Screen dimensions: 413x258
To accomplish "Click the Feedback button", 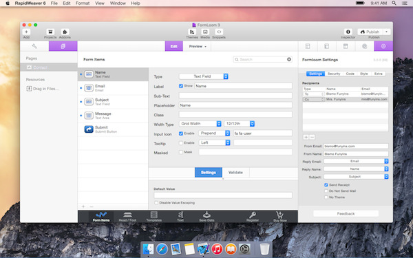I will (346, 213).
